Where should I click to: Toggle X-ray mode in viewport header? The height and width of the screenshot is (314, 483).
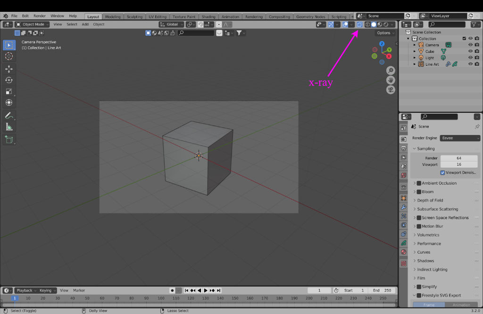359,25
